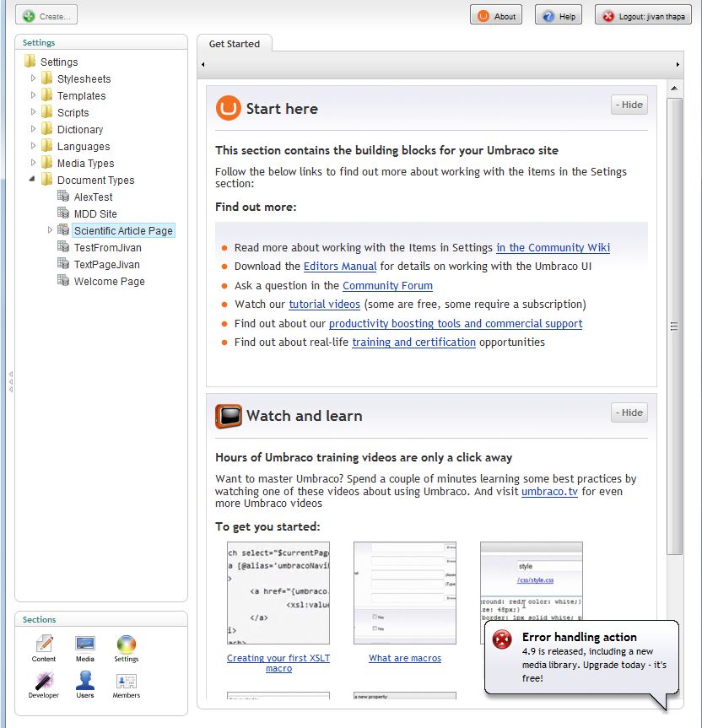Image resolution: width=702 pixels, height=728 pixels.
Task: Click the root Settings folder icon
Action: 30,62
